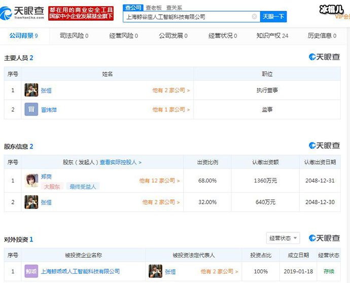Switch to the 查关系 search tab
350x283 pixels.
(174, 8)
